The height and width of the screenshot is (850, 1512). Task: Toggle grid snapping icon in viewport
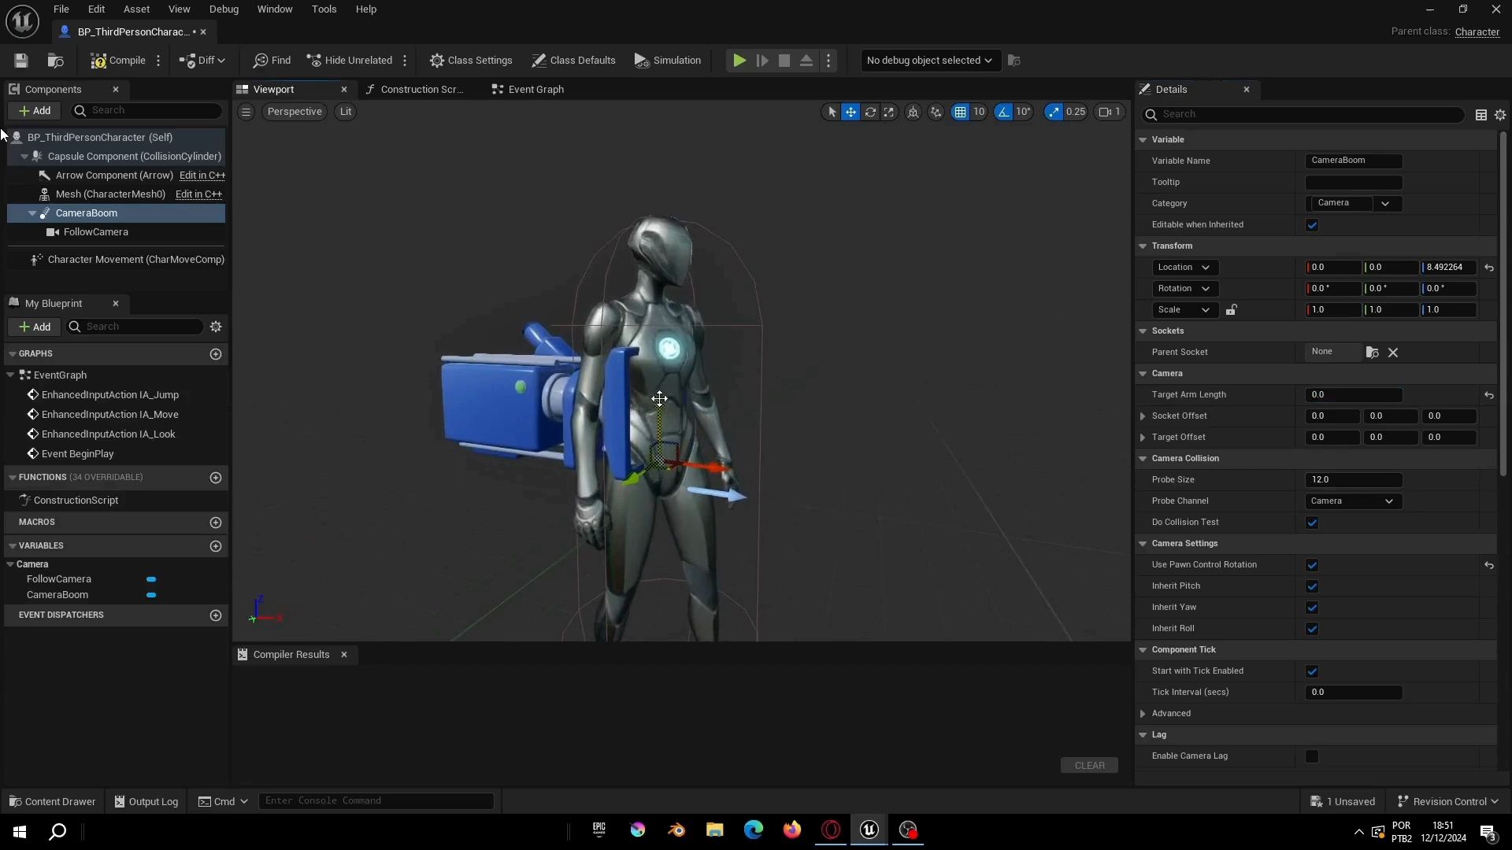point(960,112)
